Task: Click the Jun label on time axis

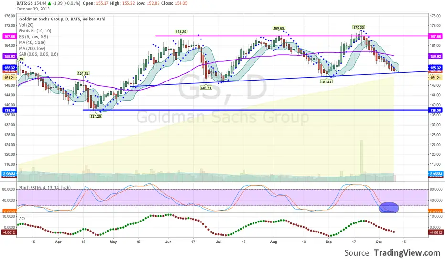Action: (x=168, y=242)
